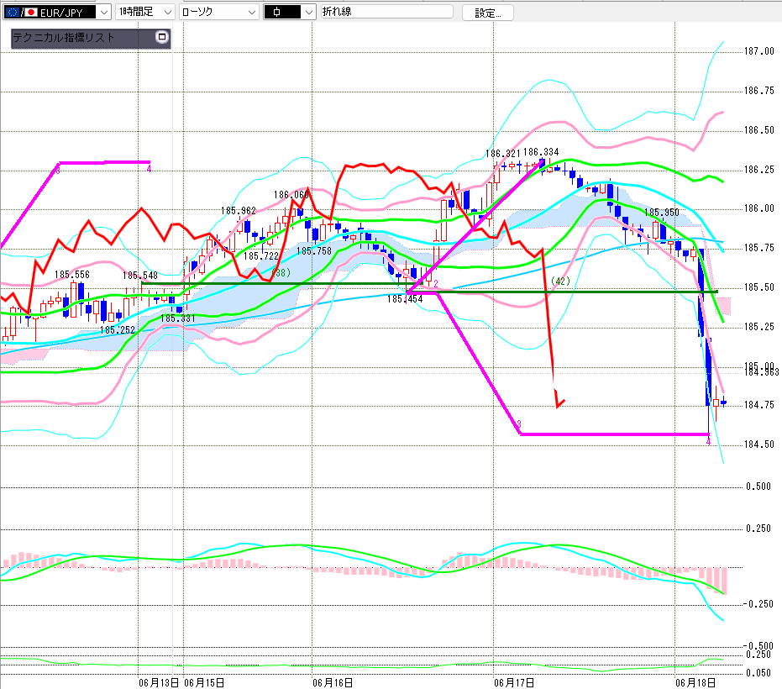Click the latest candlestick near 184.75
782x689 pixels.
[x=724, y=402]
